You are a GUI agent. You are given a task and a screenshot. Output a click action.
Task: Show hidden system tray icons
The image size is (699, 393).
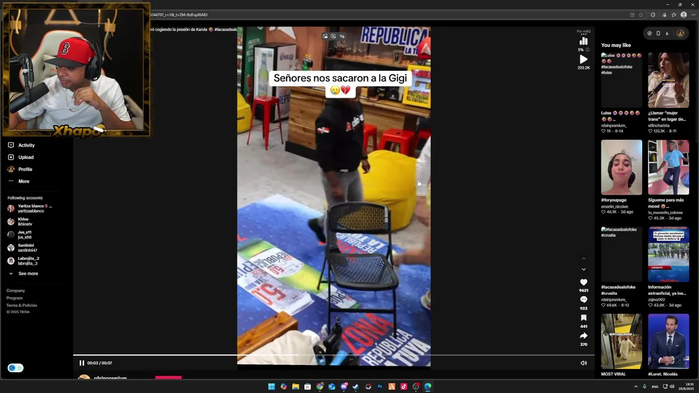pos(636,386)
